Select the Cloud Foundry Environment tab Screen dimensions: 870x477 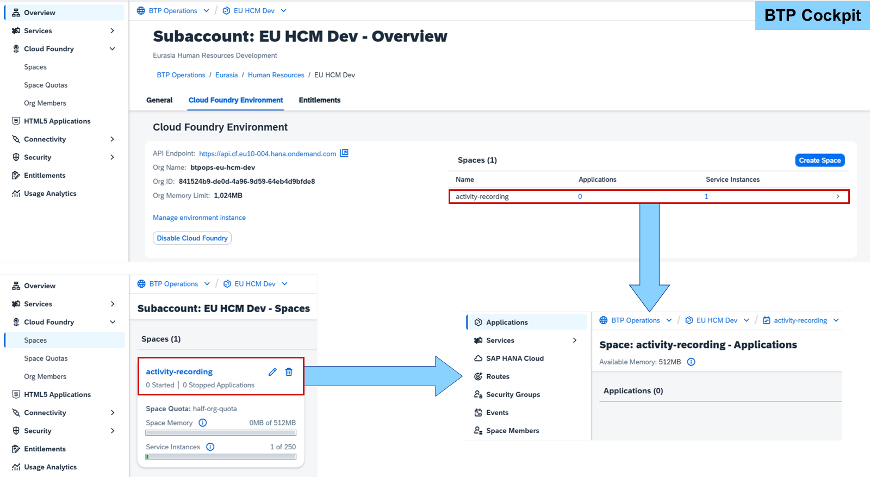(235, 100)
